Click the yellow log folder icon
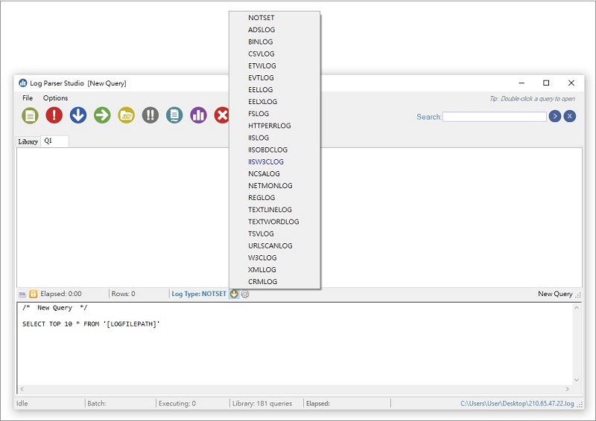The width and height of the screenshot is (596, 421). [x=127, y=115]
